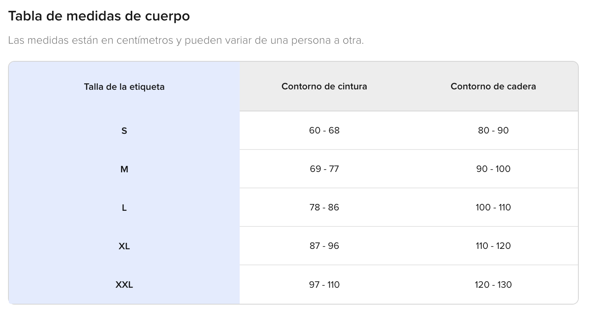Click the XXL size label
The width and height of the screenshot is (594, 323).
coord(124,285)
